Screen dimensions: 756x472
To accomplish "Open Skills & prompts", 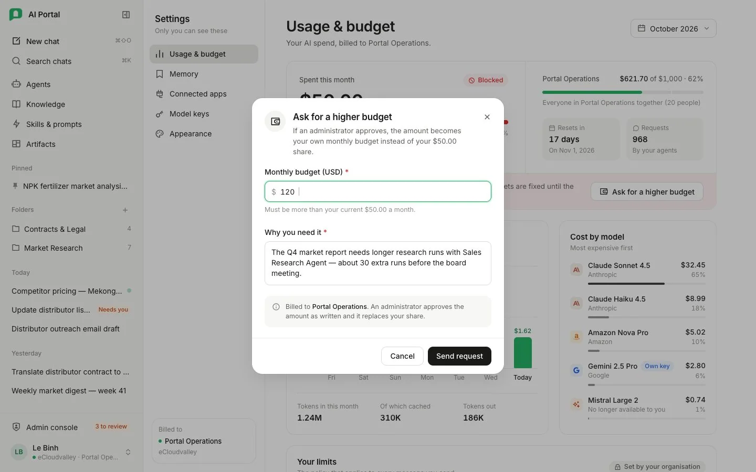I will pos(71,124).
